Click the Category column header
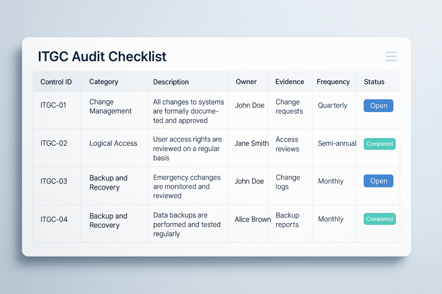 pos(103,82)
